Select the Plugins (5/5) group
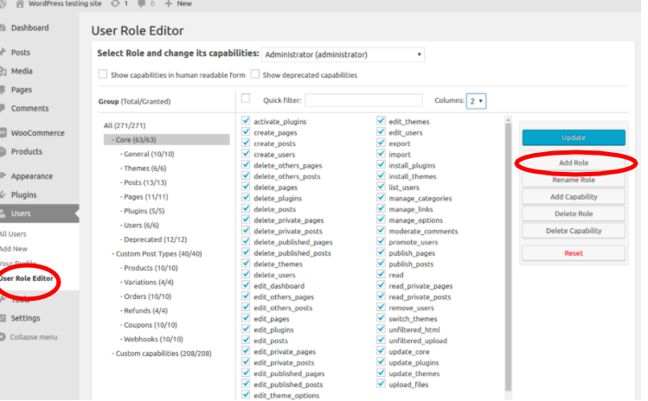The height and width of the screenshot is (401, 648). (144, 211)
